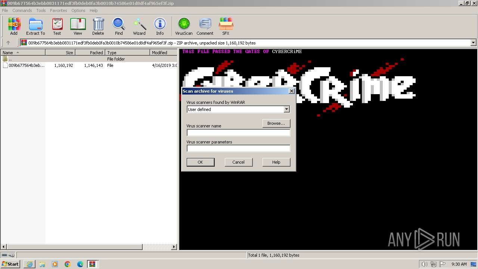Click the Test archive icon

[x=57, y=27]
